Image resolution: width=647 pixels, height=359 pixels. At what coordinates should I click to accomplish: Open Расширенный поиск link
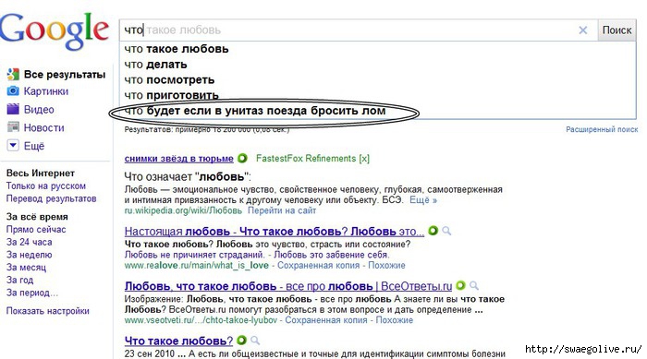[x=602, y=129]
